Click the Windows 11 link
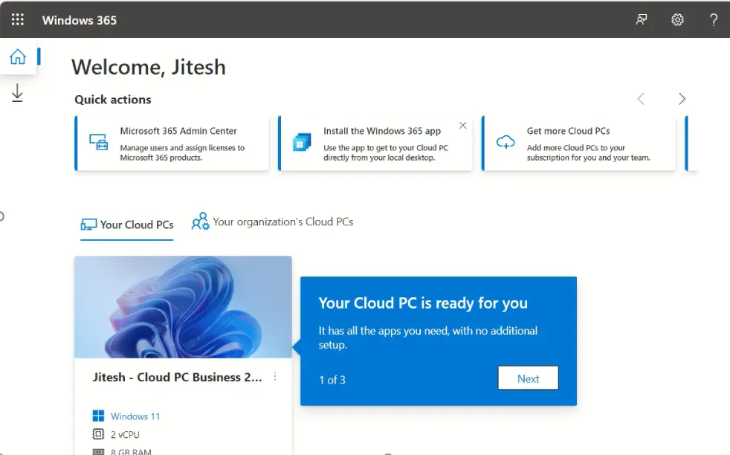730x455 pixels. 135,416
